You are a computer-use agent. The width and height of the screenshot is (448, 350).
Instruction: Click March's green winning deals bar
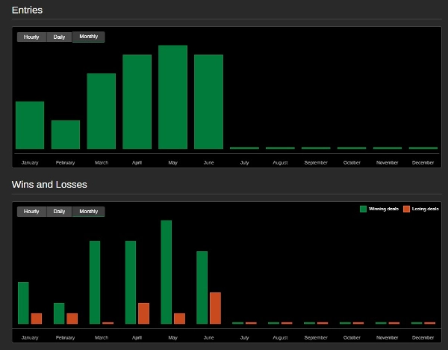coord(95,283)
